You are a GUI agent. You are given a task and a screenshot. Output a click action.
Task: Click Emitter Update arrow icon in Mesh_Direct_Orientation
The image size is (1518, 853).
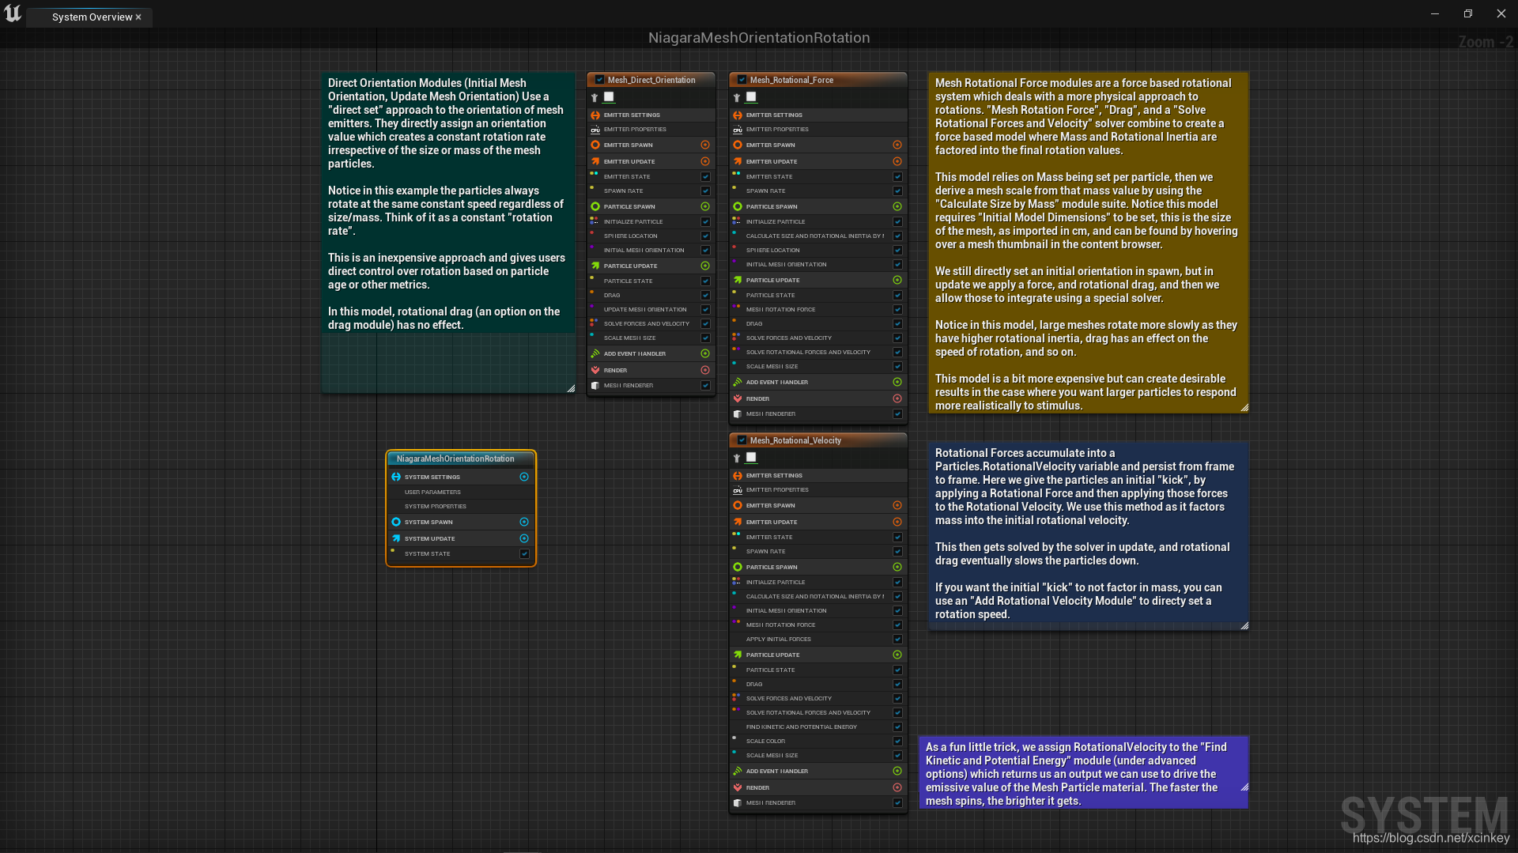595,161
